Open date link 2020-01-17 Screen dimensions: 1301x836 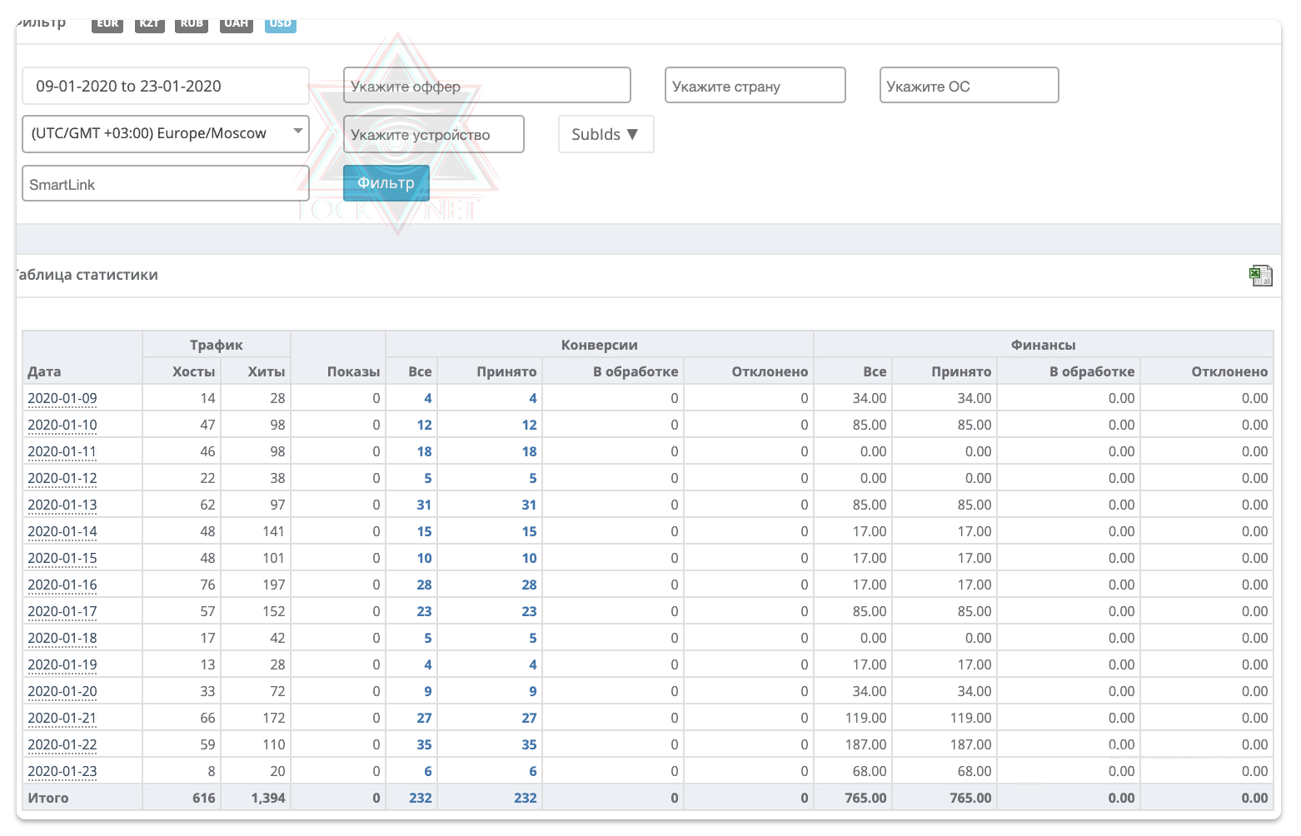[x=62, y=611]
